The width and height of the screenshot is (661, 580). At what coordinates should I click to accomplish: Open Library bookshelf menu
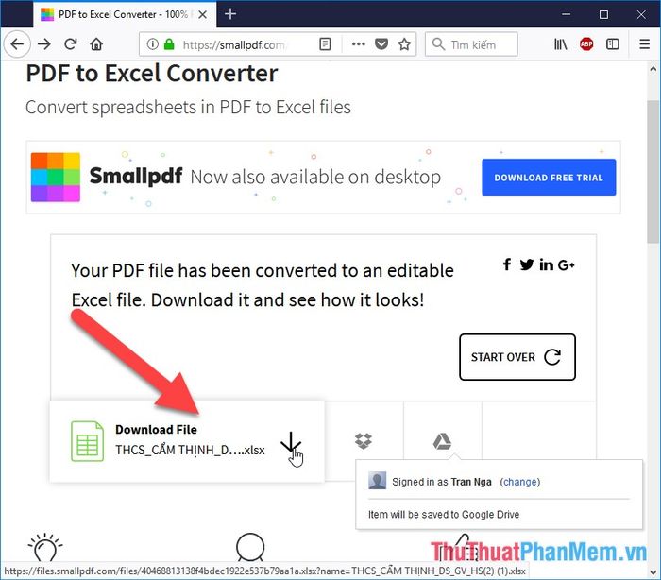(561, 43)
